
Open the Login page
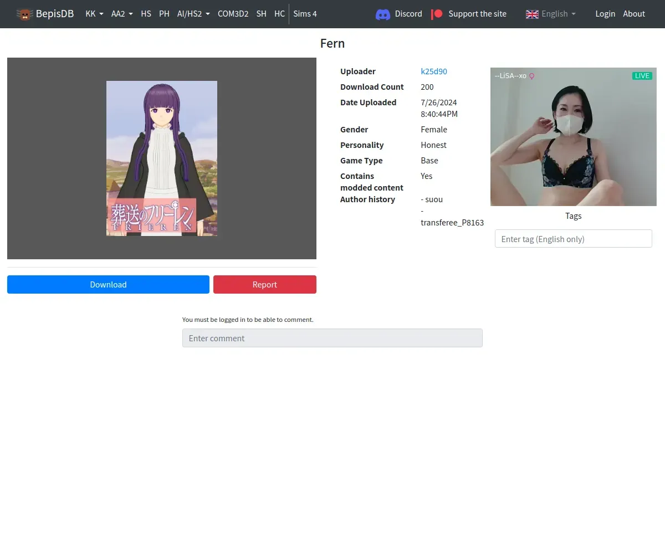tap(605, 14)
